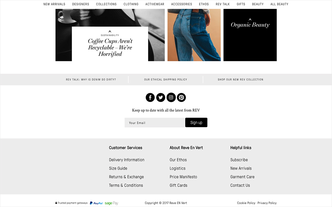Screen dimensions: 332x207
Task: Open the Twitter social icon
Action: [160, 97]
